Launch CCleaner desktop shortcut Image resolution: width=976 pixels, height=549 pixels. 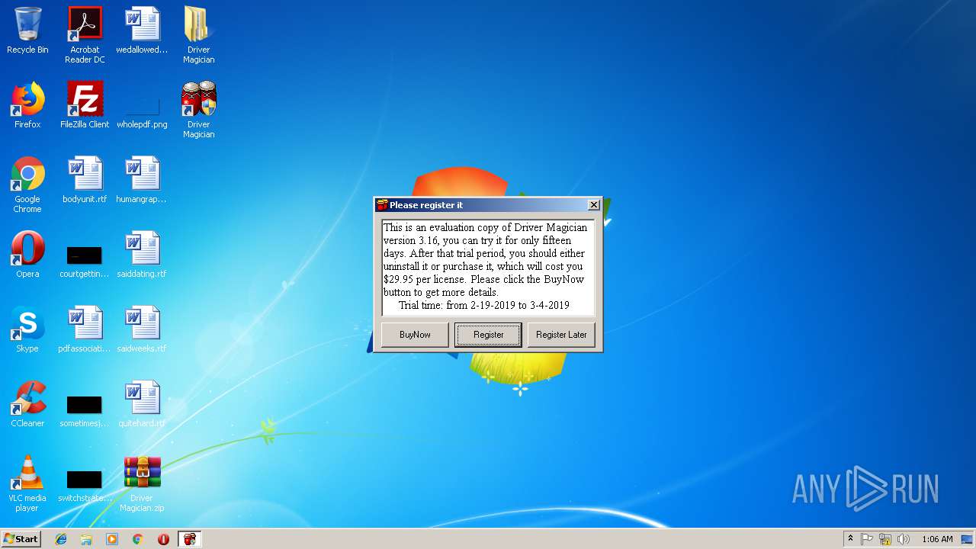[27, 404]
